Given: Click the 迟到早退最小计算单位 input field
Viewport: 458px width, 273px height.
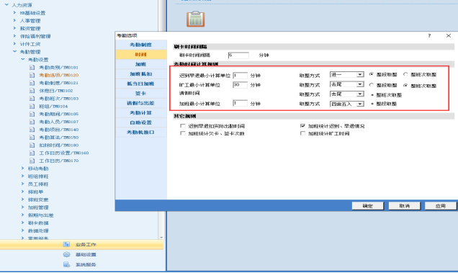Looking at the screenshot, I should [240, 76].
